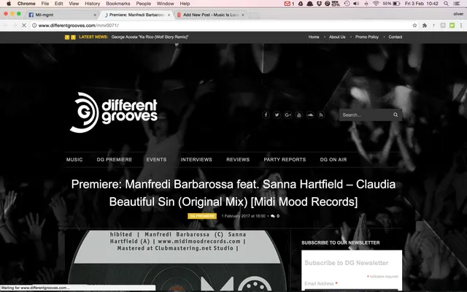Open Spotlight search in menu bar
Viewport: 467px width, 292px height.
tap(446, 4)
